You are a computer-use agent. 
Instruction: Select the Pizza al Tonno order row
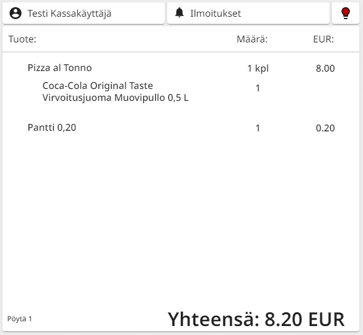[60, 68]
